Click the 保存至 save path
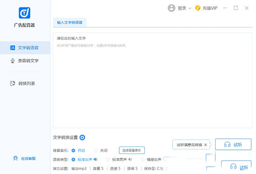Image resolution: width=256 pixels, height=174 pixels. coord(154,168)
